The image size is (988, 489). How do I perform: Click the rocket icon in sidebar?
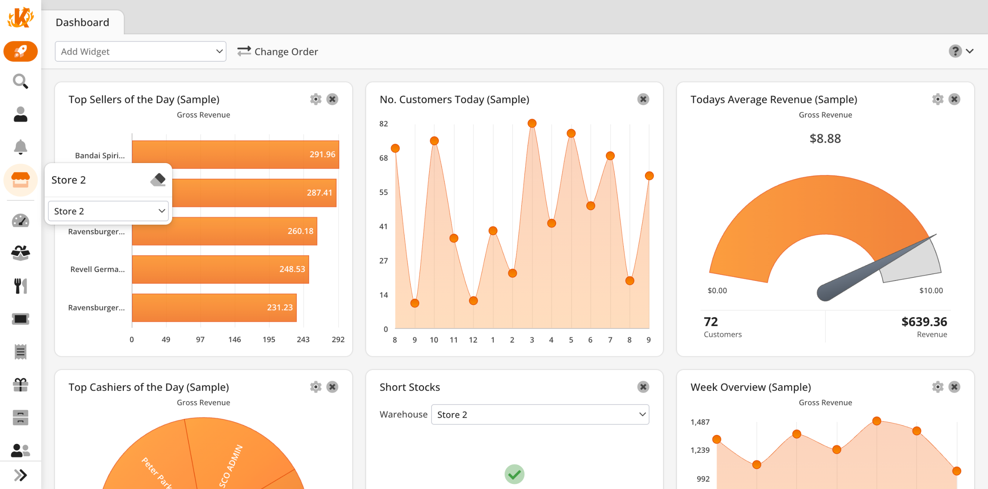20,51
